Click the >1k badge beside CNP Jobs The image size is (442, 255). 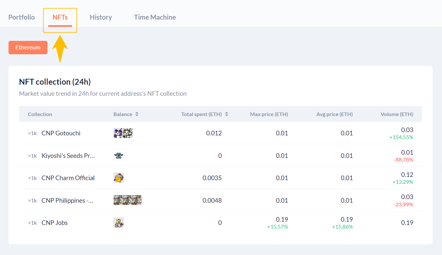(32, 223)
